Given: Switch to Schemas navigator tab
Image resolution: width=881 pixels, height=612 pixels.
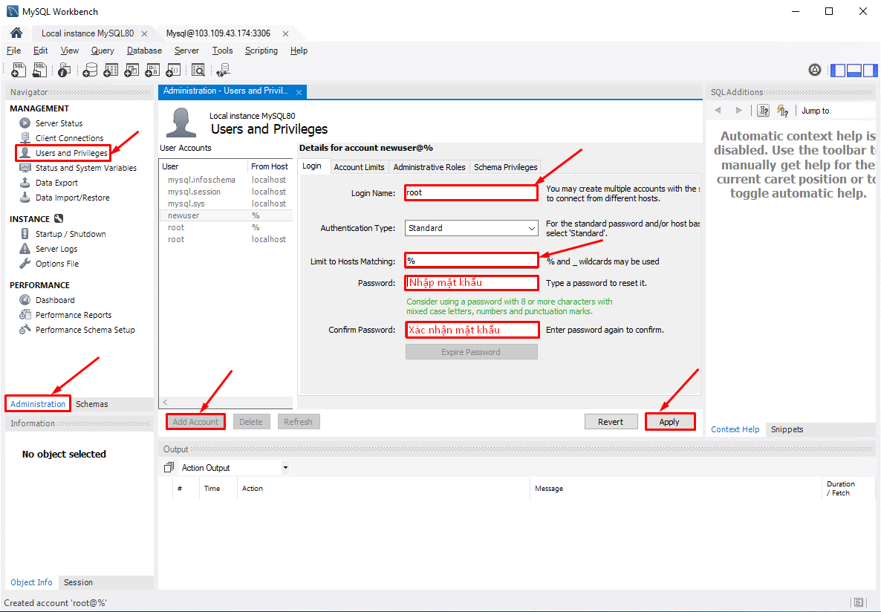Looking at the screenshot, I should pos(91,404).
